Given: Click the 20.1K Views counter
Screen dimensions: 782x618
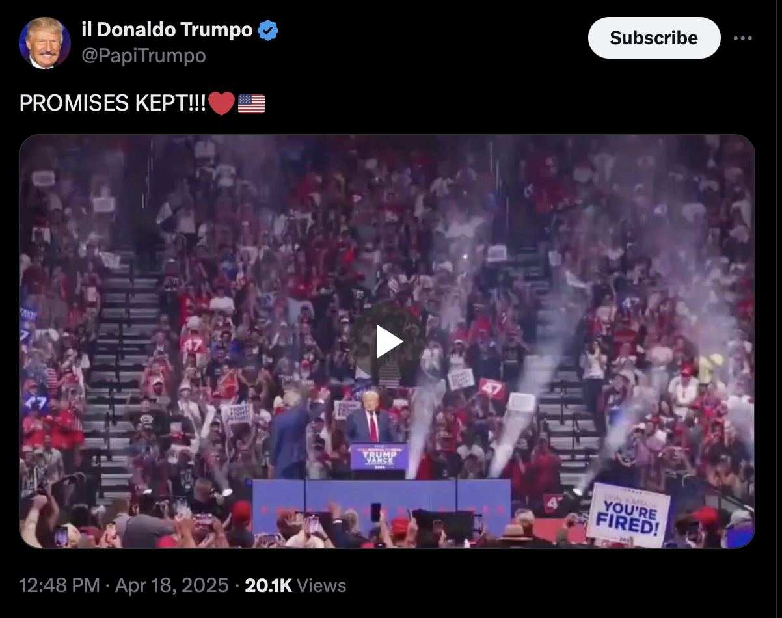Looking at the screenshot, I should (295, 585).
